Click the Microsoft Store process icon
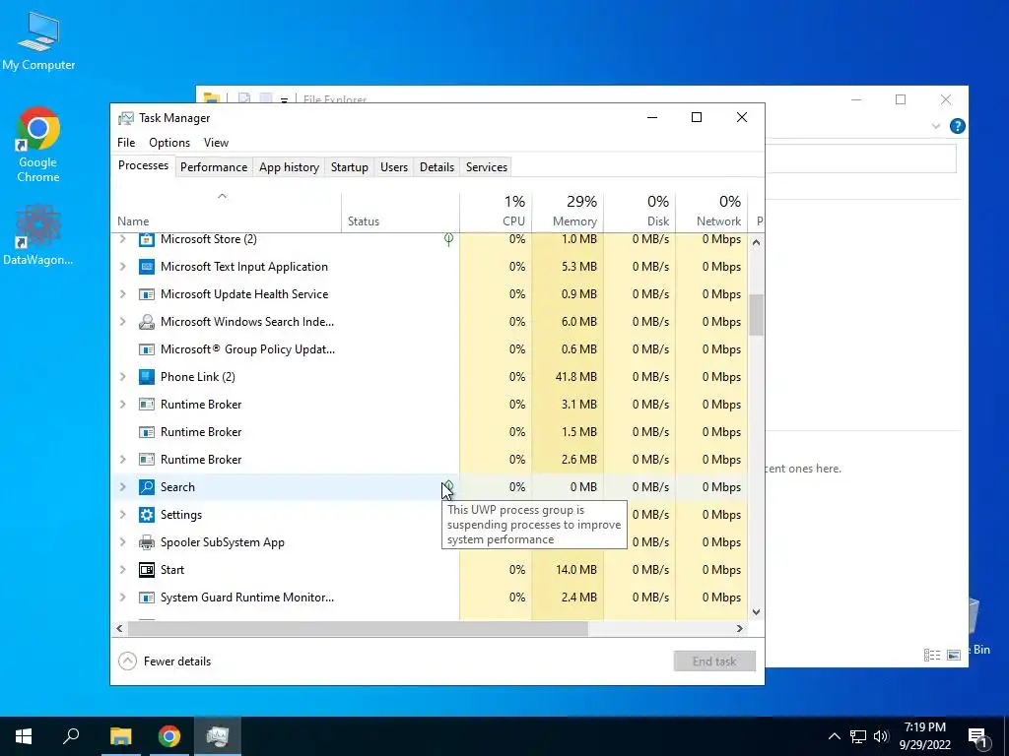 tap(147, 240)
